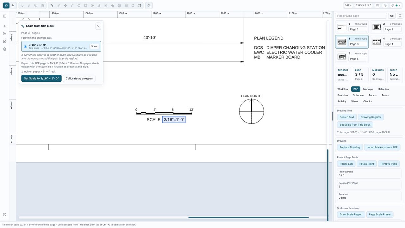Click Import Markups from PDF

tap(382, 147)
